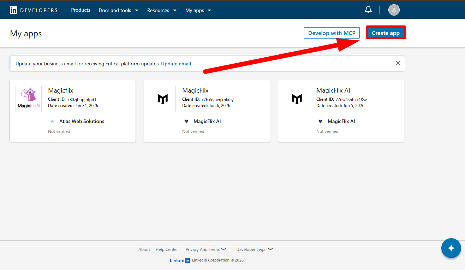
Task: Click company icon on MagicFlix card
Action: 186,121
